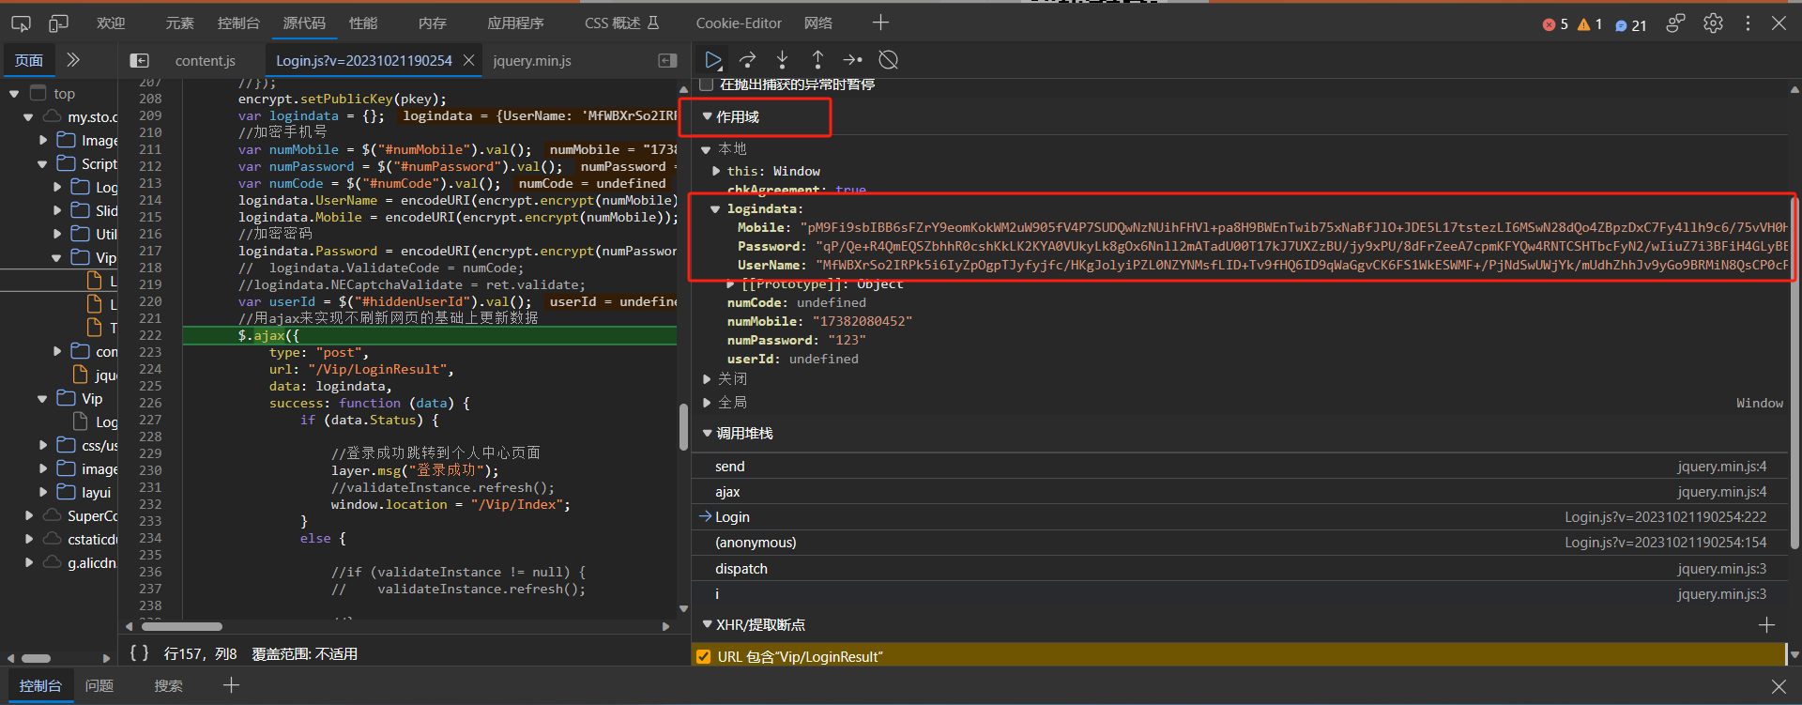This screenshot has width=1802, height=705.
Task: Show more navigator tabs chevron
Action: [x=73, y=60]
